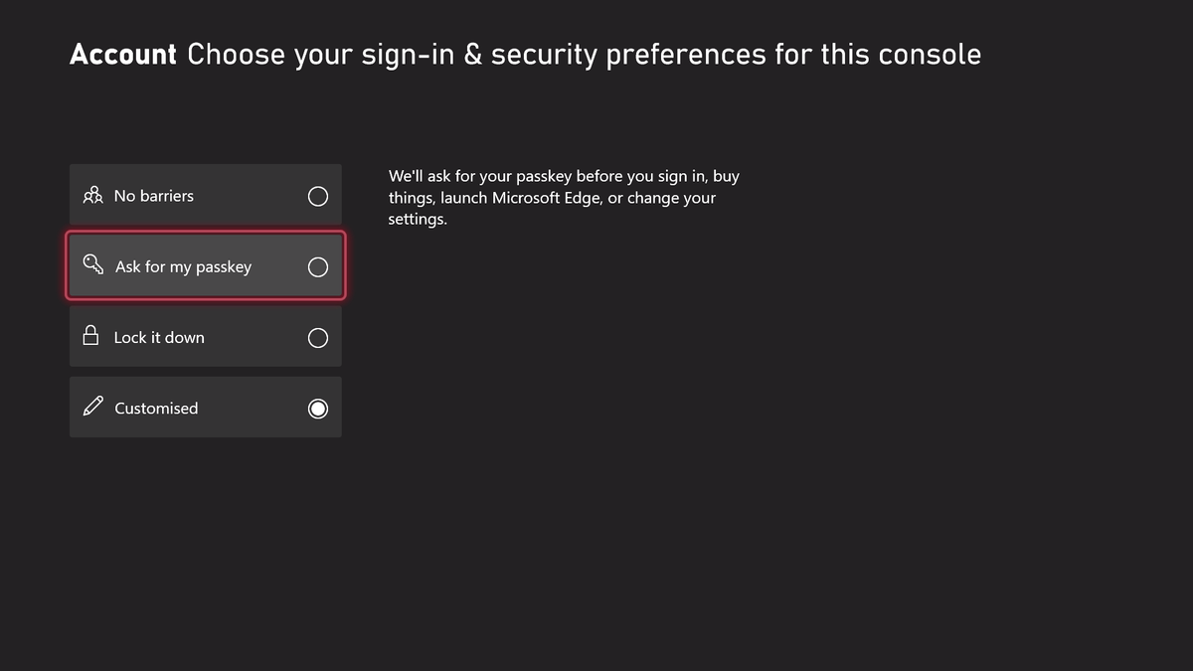Select the No barriers radio button

pyautogui.click(x=317, y=196)
